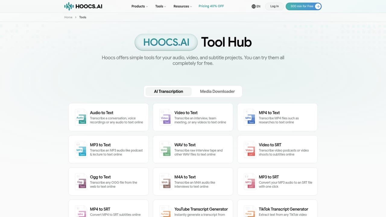Image resolution: width=386 pixels, height=217 pixels.
Task: Open the MP4 to SRT title link
Action: pyautogui.click(x=100, y=209)
